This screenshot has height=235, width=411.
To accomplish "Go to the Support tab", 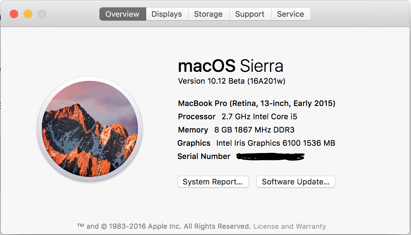I will [x=250, y=14].
